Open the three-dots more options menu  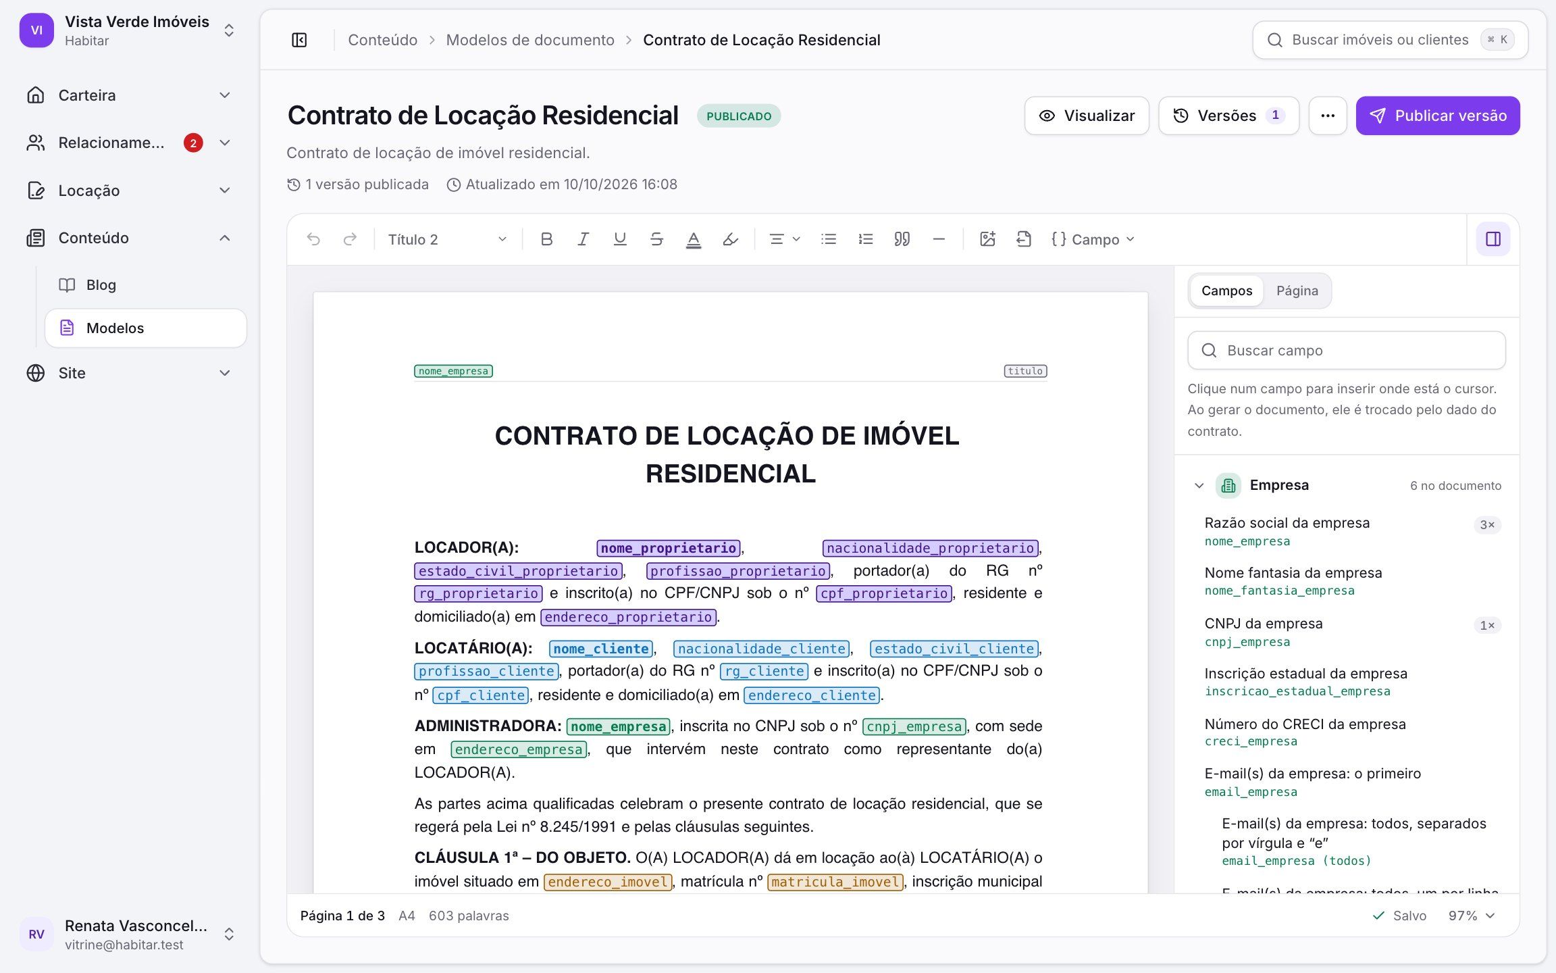click(x=1328, y=116)
